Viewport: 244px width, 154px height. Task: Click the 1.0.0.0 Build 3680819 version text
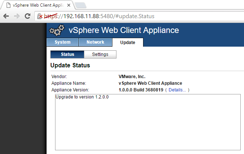141,90
